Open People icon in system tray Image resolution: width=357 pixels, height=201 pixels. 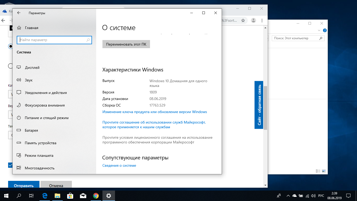(x=279, y=196)
